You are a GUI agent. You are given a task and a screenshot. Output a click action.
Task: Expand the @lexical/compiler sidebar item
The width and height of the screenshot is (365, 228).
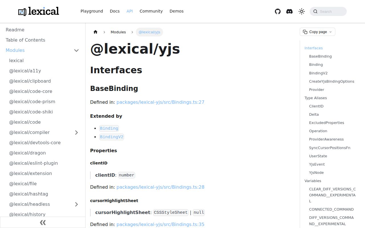[76, 133]
